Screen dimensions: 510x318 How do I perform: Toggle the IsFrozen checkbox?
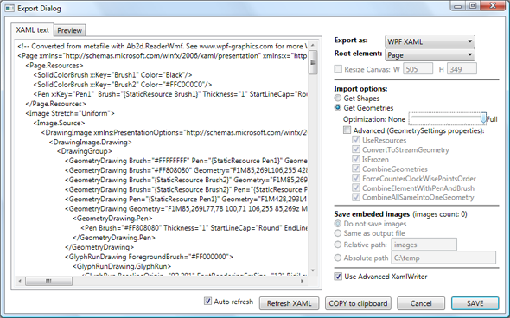coord(356,159)
